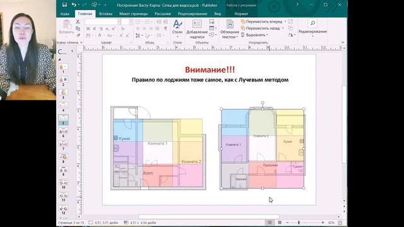Save the publication with the floppy disk icon

pyautogui.click(x=64, y=5)
